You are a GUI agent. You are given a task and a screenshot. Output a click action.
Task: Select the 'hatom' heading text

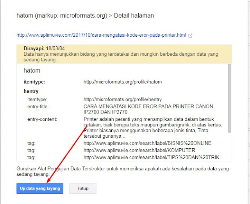(x=32, y=71)
